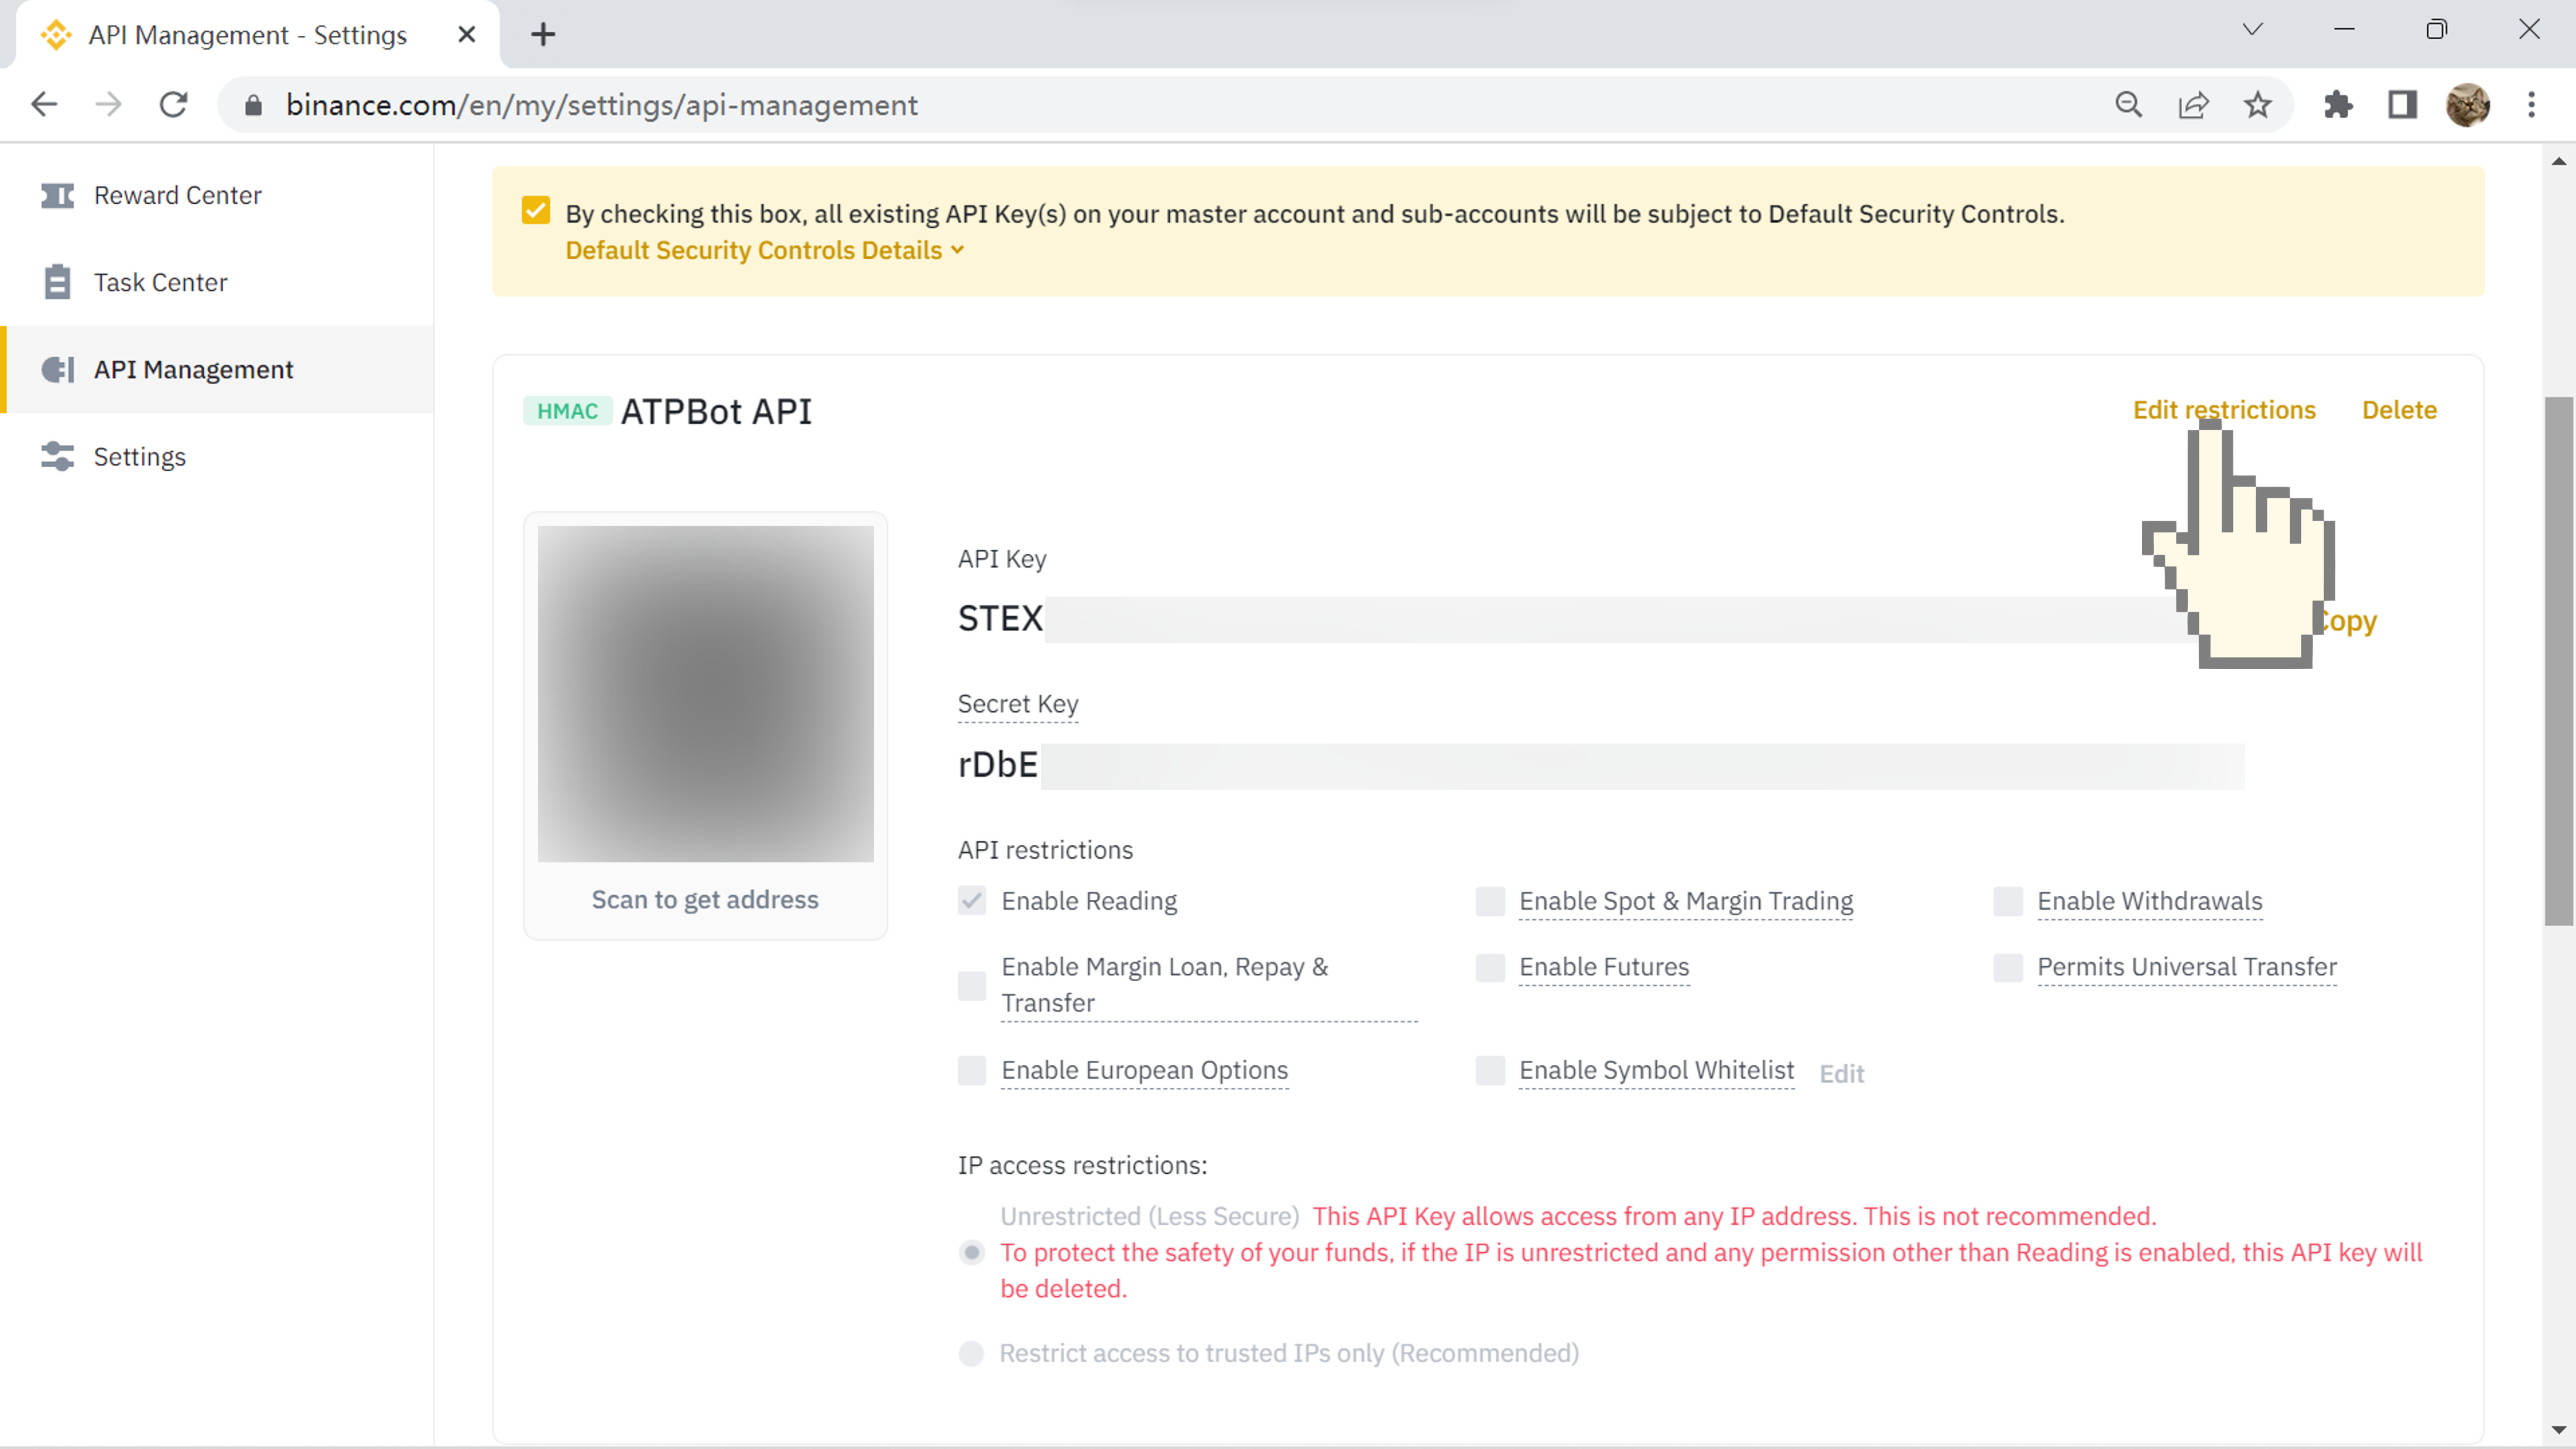Click the page vertical scrollbar thumb
The width and height of the screenshot is (2576, 1449).
pyautogui.click(x=2558, y=660)
